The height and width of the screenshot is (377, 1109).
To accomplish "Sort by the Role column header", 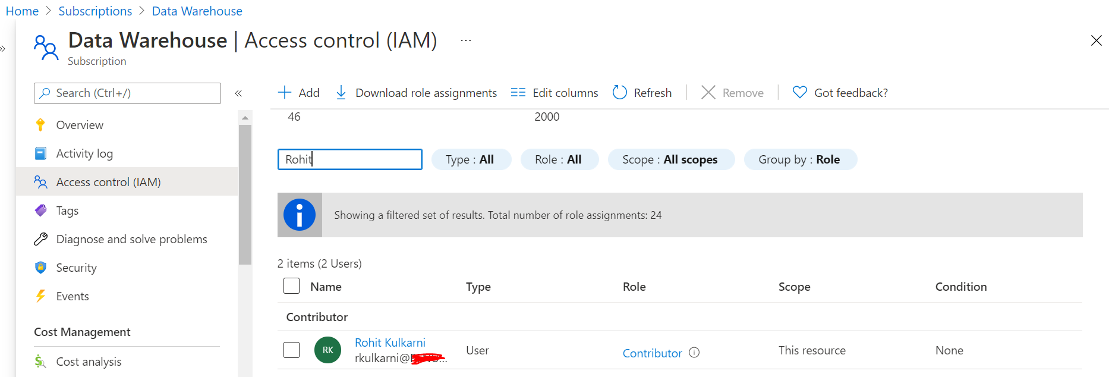I will [x=634, y=287].
